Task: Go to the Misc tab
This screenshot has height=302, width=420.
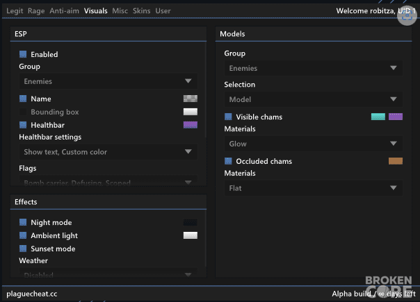Action: point(120,11)
